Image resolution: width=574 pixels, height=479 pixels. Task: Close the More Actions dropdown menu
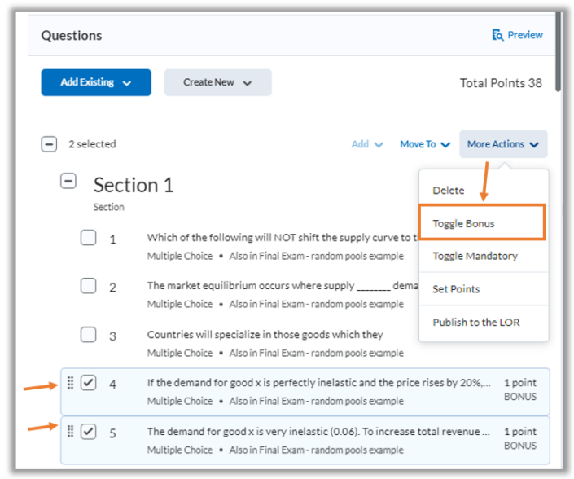click(x=502, y=144)
